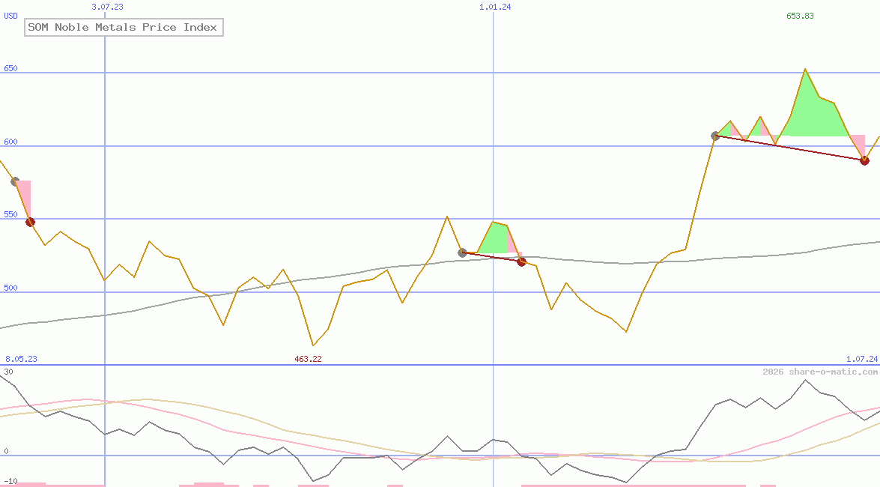Click the 8.05.23 start date label
Viewport: 880px width, 487px height.
[21, 359]
